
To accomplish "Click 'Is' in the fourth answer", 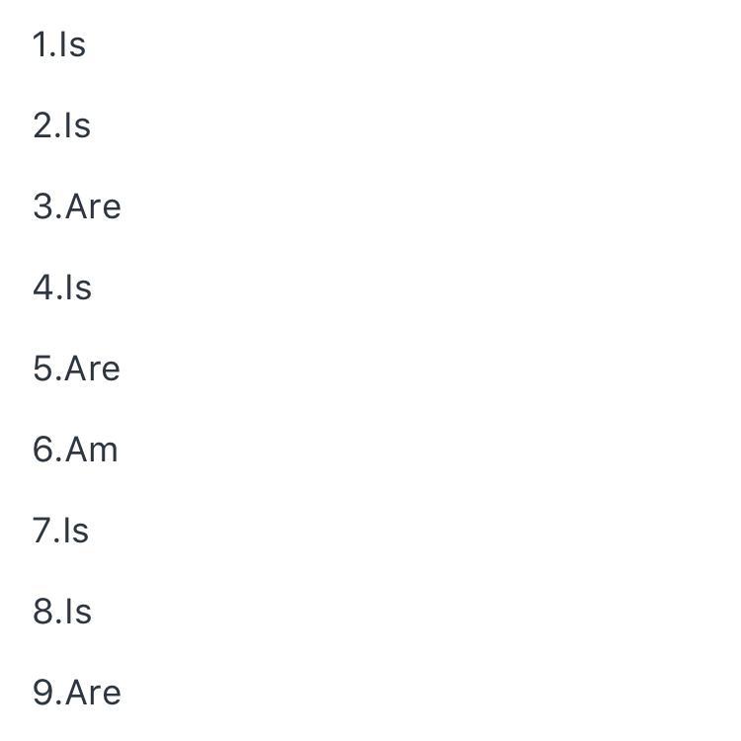I will click(x=78, y=288).
